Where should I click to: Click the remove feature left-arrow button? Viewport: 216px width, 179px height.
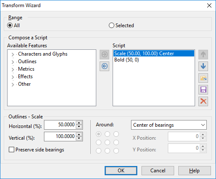104,66
